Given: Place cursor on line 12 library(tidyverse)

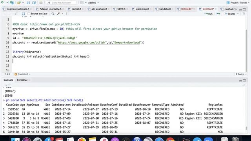Looking at the screenshot, I should [27, 52].
